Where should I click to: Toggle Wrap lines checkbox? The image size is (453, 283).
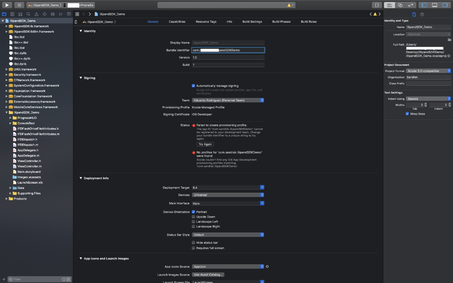[x=407, y=114]
